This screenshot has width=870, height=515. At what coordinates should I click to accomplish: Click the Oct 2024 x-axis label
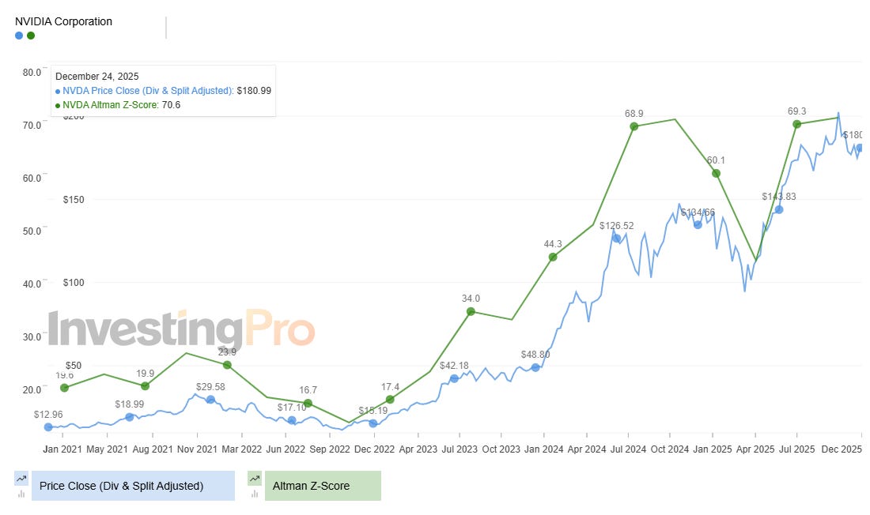click(670, 449)
